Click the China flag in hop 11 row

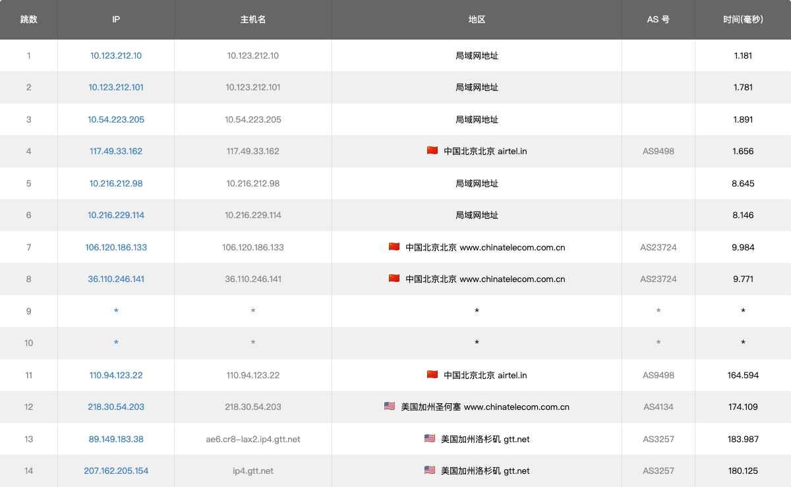[x=432, y=375]
